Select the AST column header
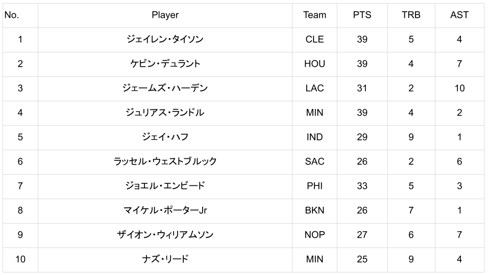Viewport: 490px width, 275px height. (x=459, y=15)
